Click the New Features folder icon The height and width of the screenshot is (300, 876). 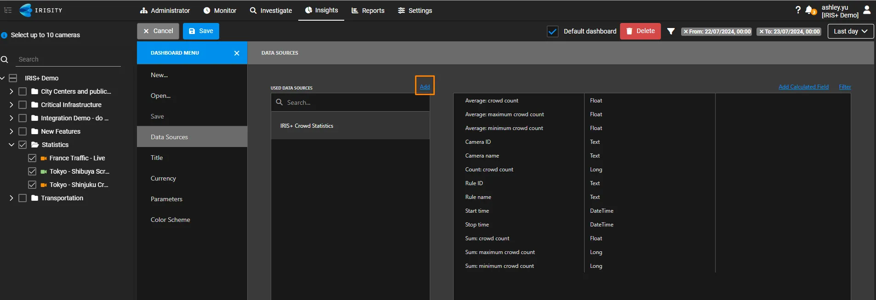coord(34,131)
